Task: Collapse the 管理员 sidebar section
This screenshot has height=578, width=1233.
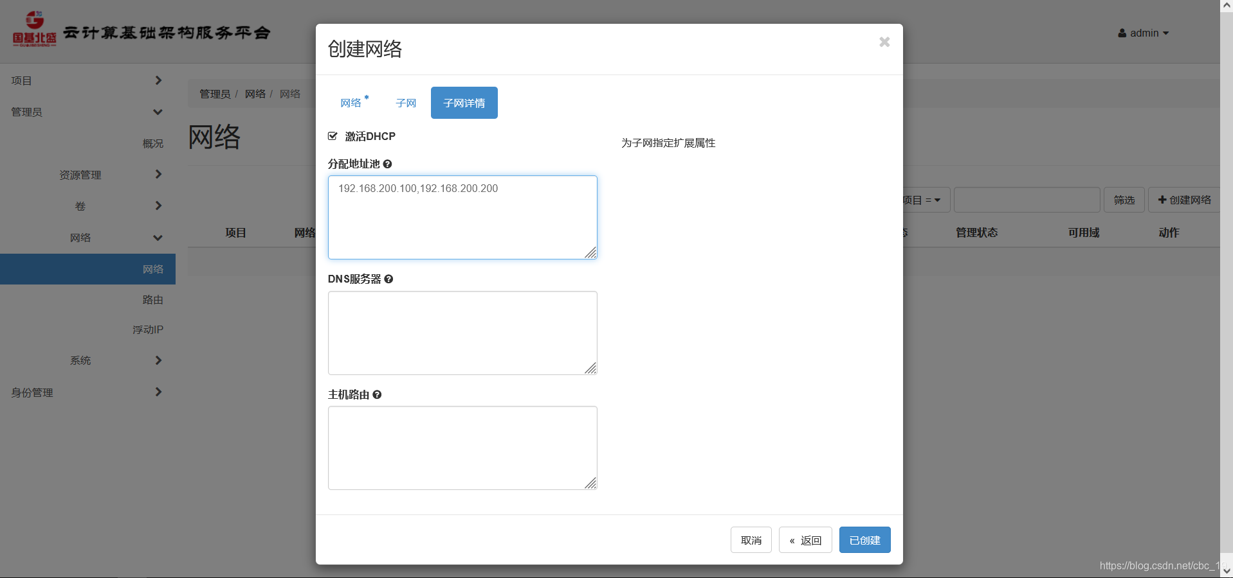Action: (x=27, y=112)
